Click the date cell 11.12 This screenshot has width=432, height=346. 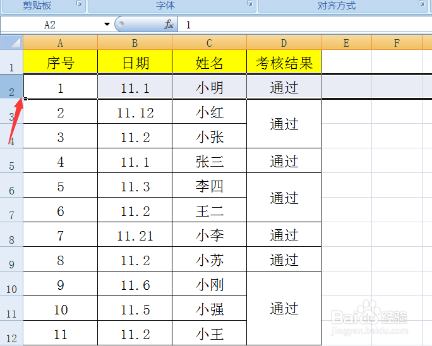point(135,112)
